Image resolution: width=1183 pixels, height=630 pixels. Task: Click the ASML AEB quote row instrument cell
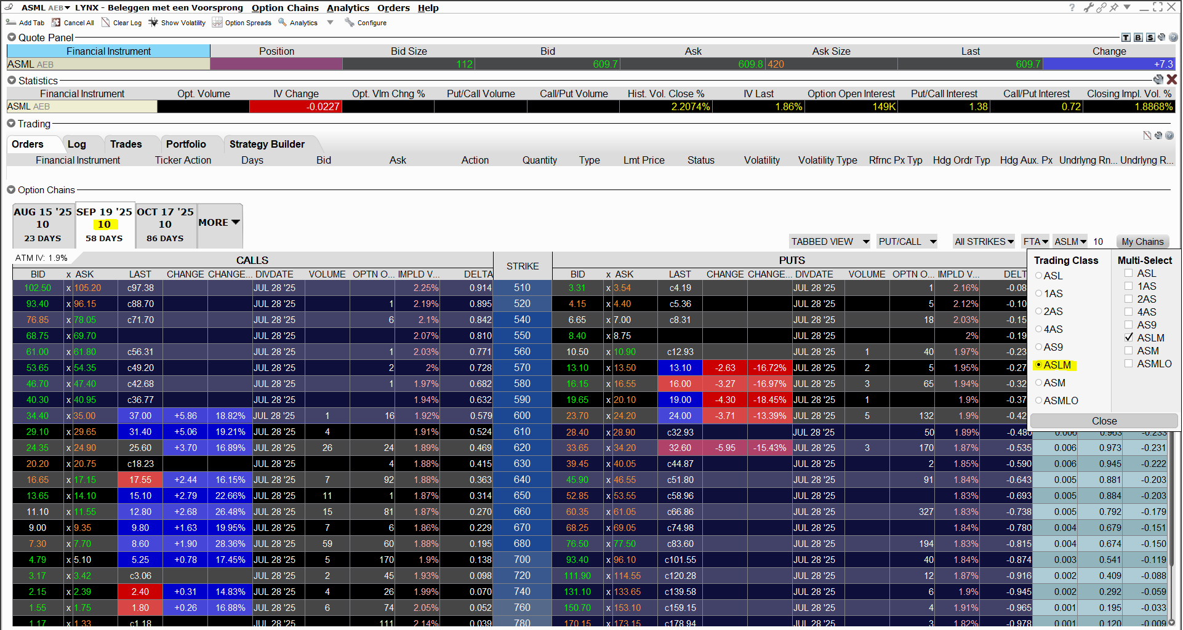(x=108, y=64)
